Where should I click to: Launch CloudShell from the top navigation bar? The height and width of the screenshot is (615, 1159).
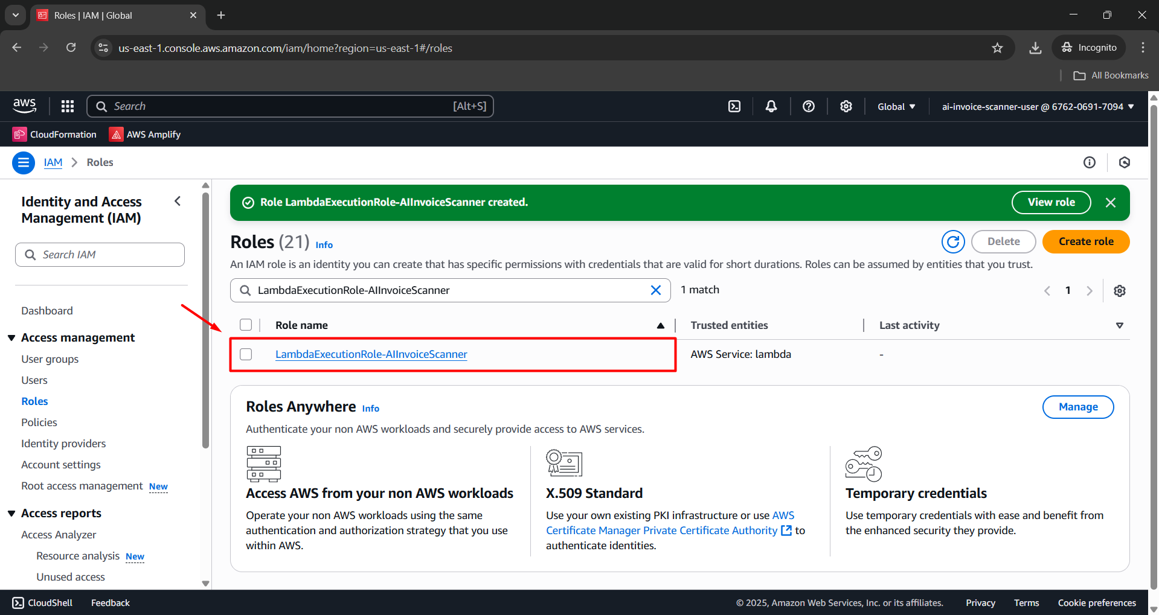[734, 106]
